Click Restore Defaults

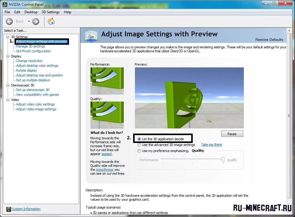tap(269, 40)
